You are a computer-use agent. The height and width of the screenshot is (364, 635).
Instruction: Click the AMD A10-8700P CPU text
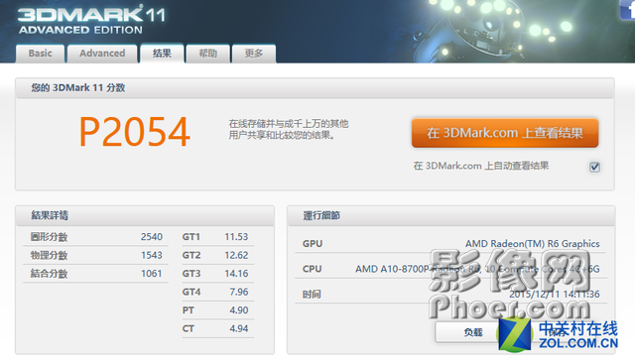click(x=477, y=269)
